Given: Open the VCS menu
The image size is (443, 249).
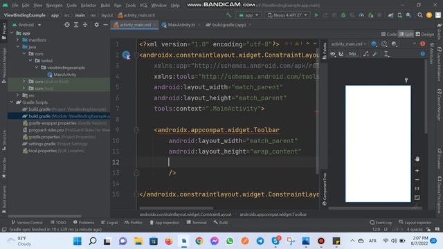Looking at the screenshot, I should pos(143,5).
